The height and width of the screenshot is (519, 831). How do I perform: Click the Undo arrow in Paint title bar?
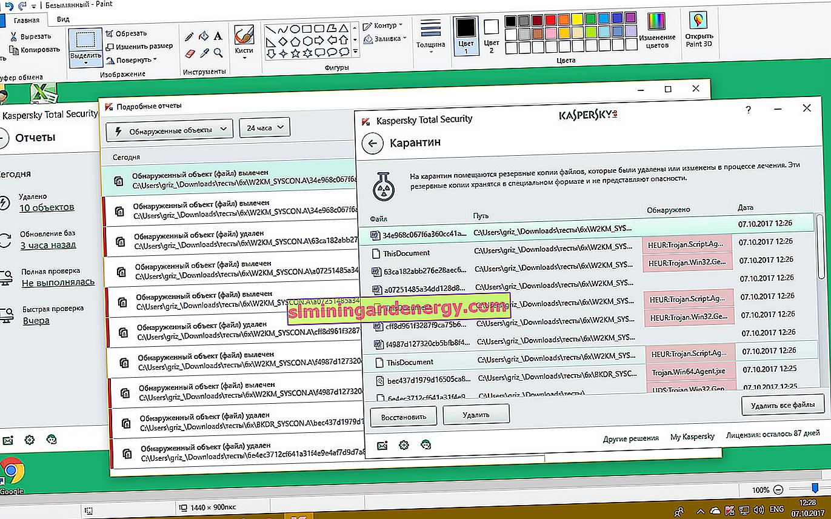[9, 5]
